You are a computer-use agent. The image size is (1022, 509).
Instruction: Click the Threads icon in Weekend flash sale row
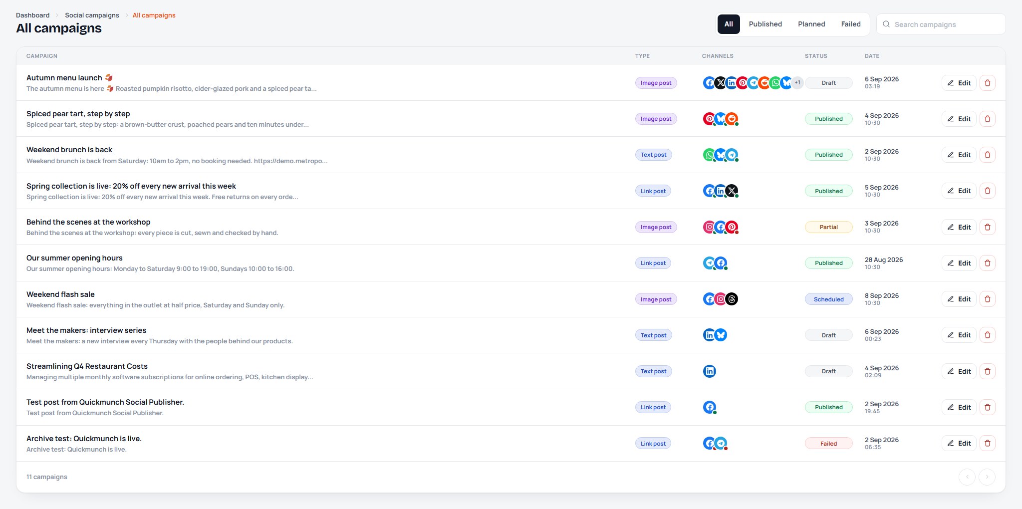[x=732, y=299]
